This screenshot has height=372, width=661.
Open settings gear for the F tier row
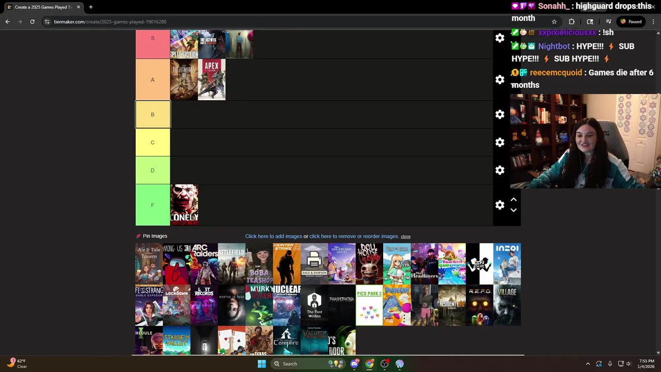pyautogui.click(x=500, y=205)
